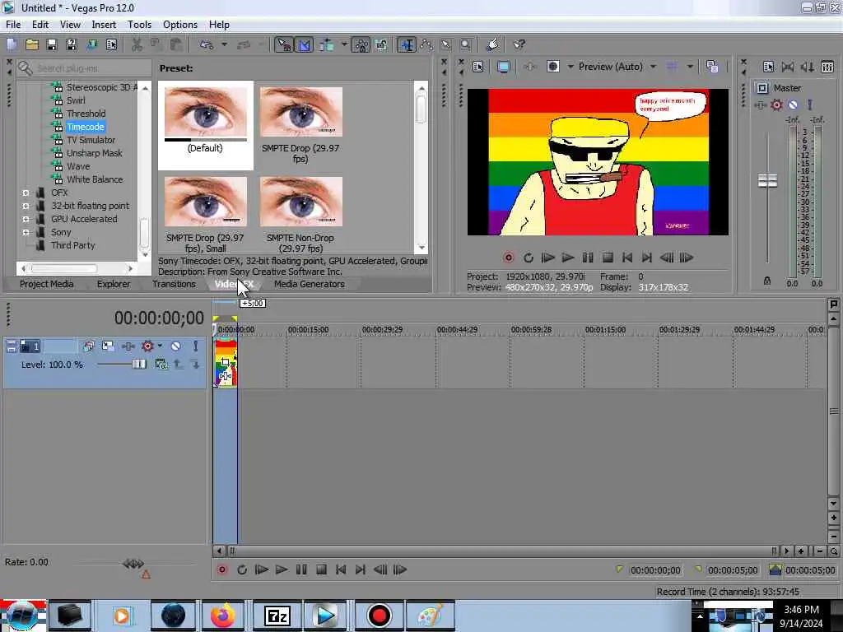Switch to the Transitions tab
This screenshot has height=632, width=843.
pos(174,284)
